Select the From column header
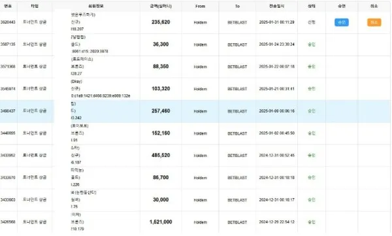Viewport: 392px width, 236px height. 201,6
